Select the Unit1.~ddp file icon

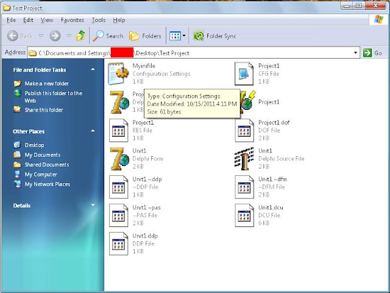118,187
